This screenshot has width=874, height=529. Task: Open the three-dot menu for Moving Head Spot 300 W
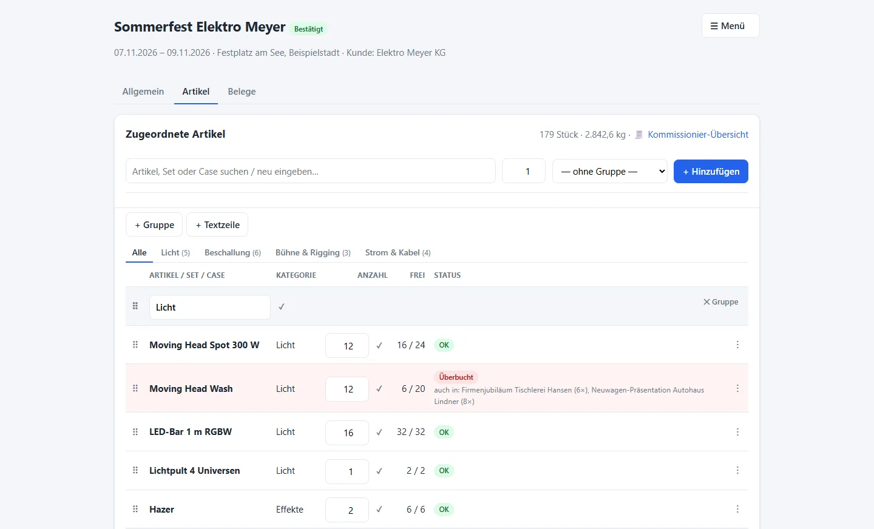[x=737, y=345]
